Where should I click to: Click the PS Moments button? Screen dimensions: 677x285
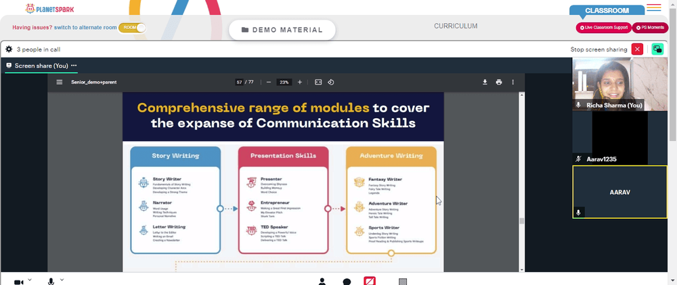tap(650, 28)
